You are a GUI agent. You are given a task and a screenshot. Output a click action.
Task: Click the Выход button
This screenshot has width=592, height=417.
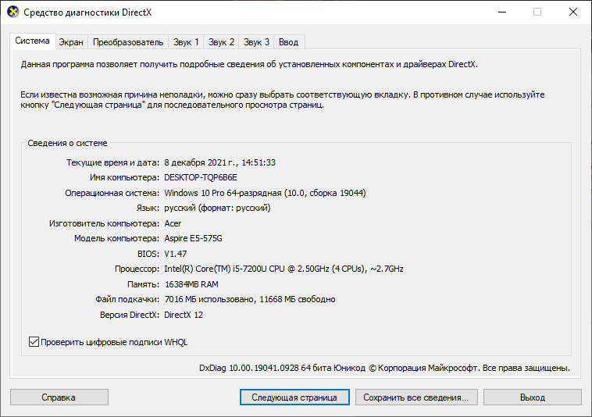(533, 397)
